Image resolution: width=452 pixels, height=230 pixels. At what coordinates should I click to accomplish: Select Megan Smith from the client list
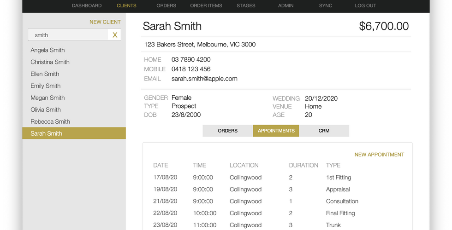(48, 98)
